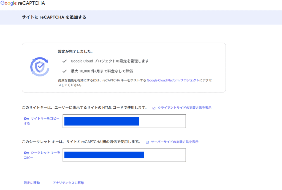Click the checkmark beside 最大 10,000 件/月 line
This screenshot has width=282, height=190.
[x=65, y=71]
